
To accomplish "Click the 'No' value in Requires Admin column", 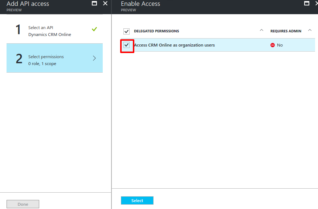I will tap(280, 45).
